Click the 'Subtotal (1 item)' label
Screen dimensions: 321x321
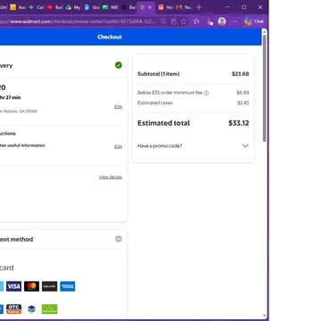tap(159, 74)
